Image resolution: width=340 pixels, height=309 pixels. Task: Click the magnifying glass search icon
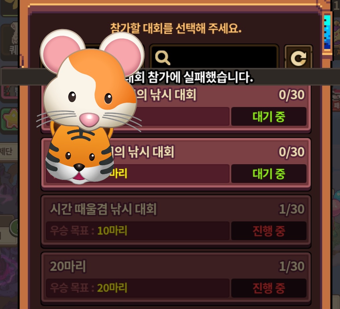coord(163,58)
